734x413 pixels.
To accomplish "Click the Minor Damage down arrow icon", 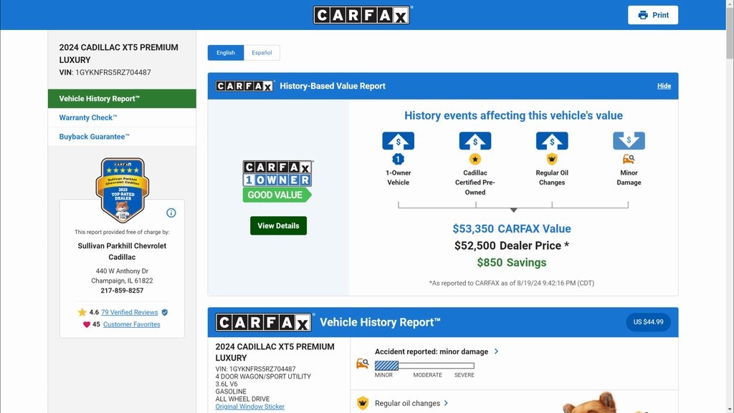I will tap(629, 140).
